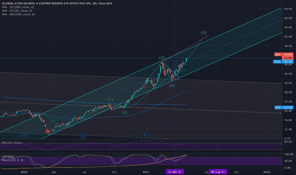
Task: Select the Elliott wave label (5)
Action: point(204,33)
